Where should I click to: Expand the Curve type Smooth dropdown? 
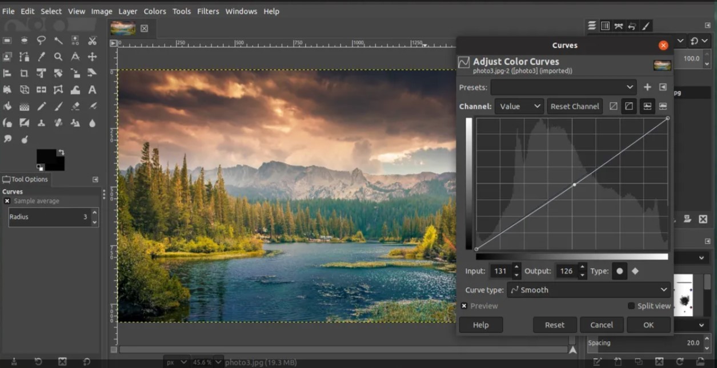click(588, 290)
